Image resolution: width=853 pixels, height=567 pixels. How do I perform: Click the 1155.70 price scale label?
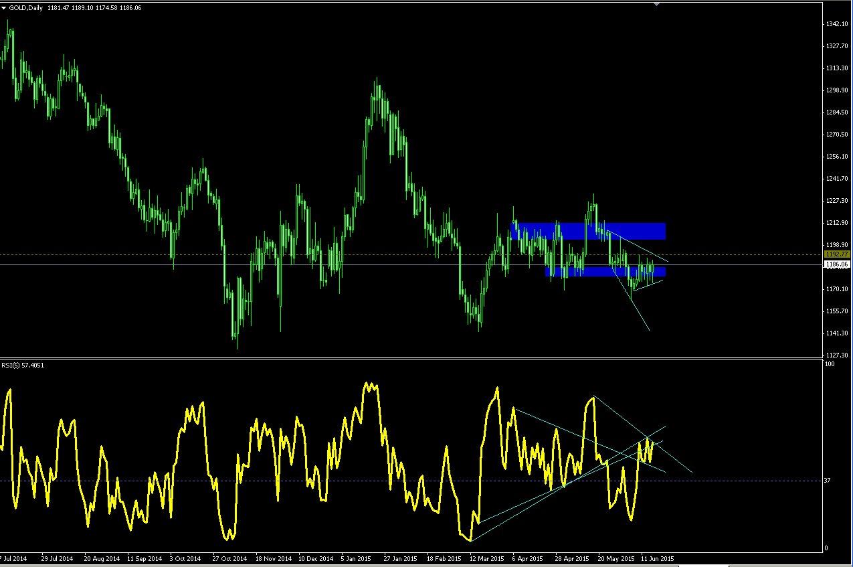(x=837, y=311)
